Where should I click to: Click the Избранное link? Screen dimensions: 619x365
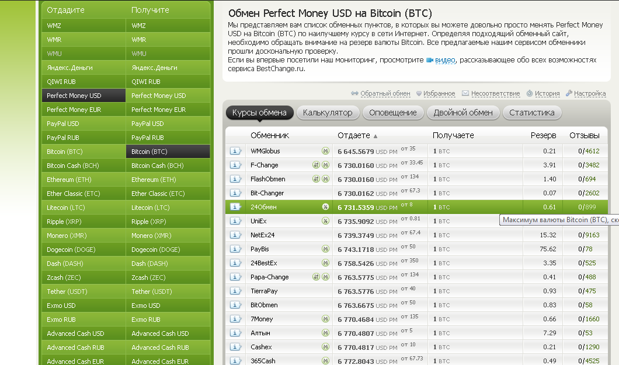point(439,93)
